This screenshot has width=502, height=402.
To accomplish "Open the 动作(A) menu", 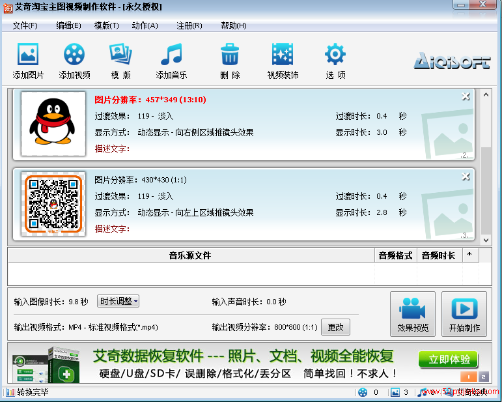I will pyautogui.click(x=145, y=25).
